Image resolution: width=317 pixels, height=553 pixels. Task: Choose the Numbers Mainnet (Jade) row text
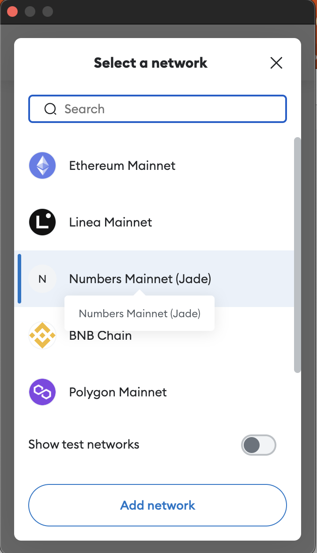[x=140, y=279]
